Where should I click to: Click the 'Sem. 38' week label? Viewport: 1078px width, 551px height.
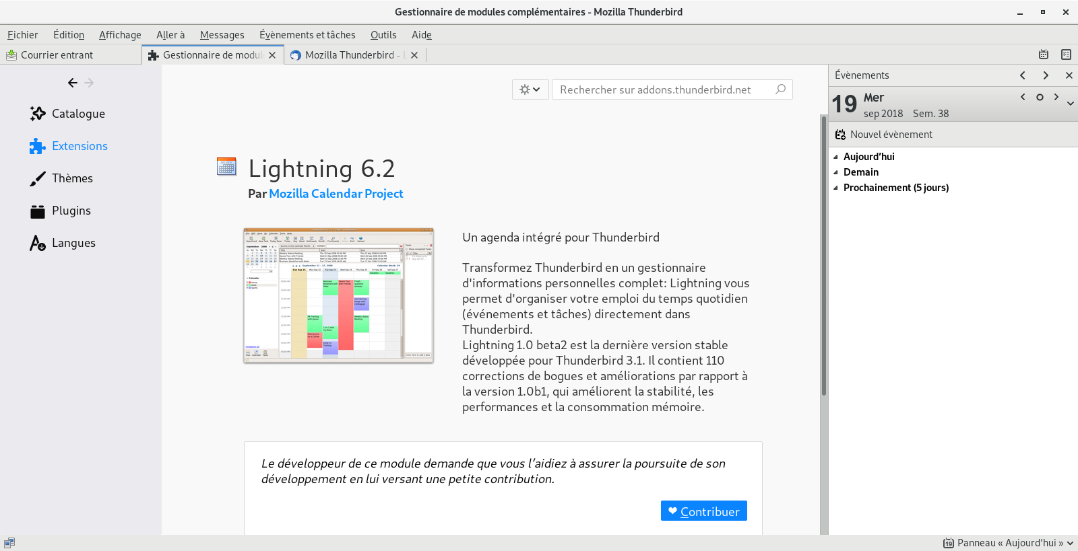point(930,114)
